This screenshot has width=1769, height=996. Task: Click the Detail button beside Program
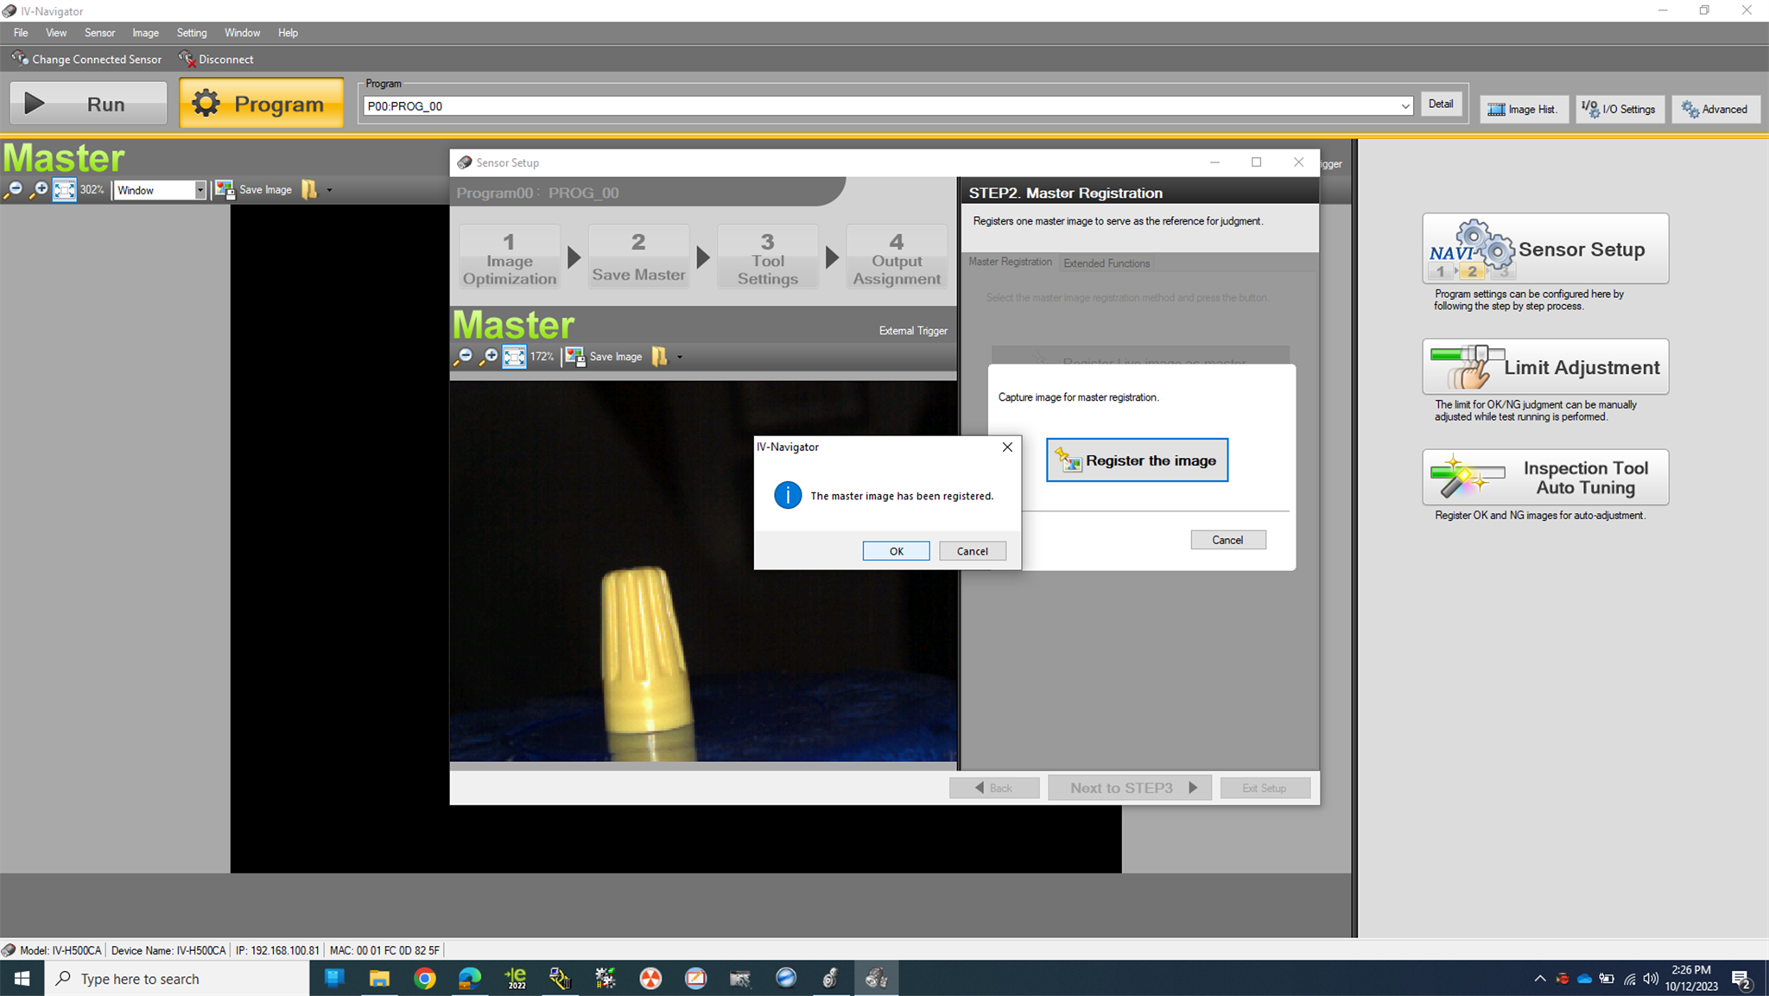1441,105
